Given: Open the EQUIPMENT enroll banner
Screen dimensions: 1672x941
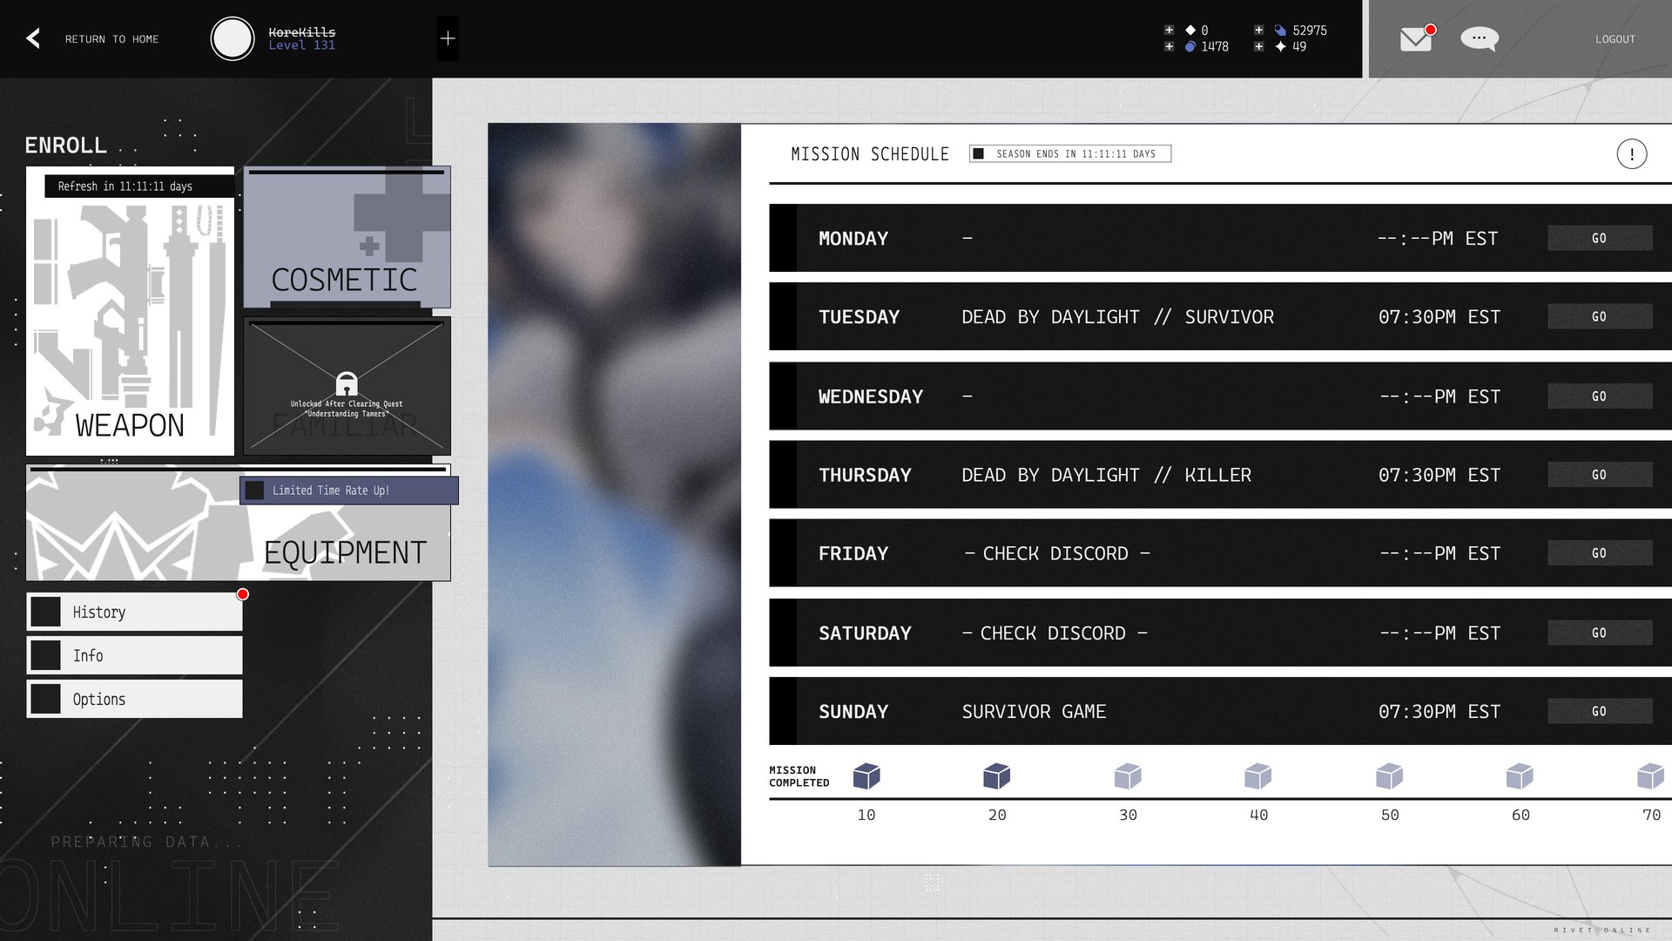Looking at the screenshot, I should tap(238, 523).
